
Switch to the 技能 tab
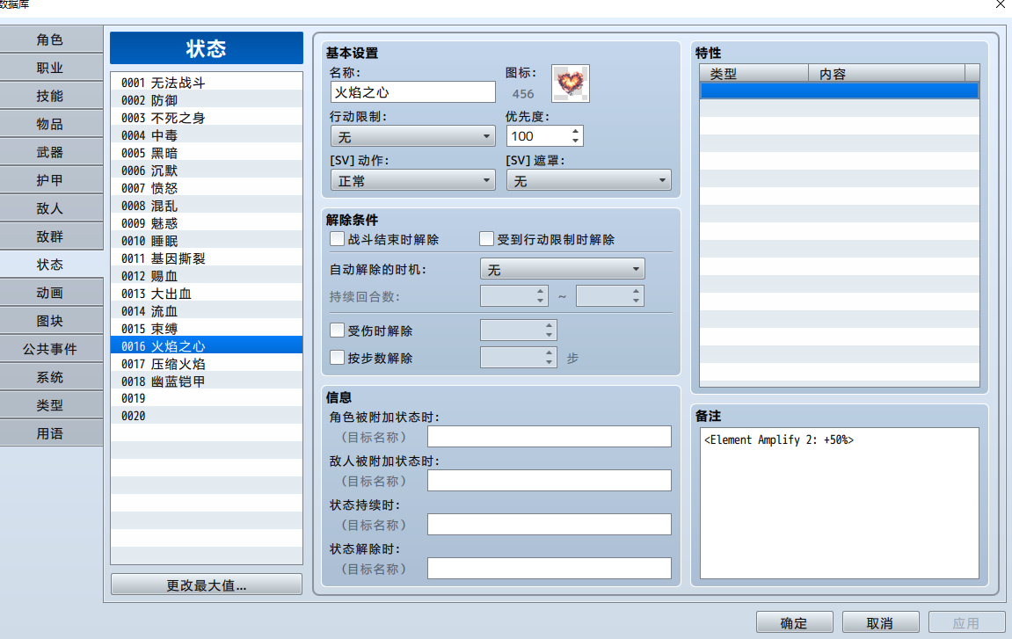pos(50,96)
